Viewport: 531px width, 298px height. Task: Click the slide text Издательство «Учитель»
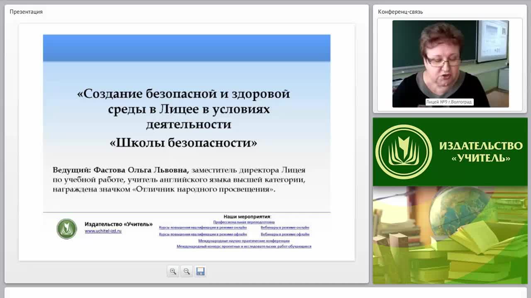coord(119,224)
